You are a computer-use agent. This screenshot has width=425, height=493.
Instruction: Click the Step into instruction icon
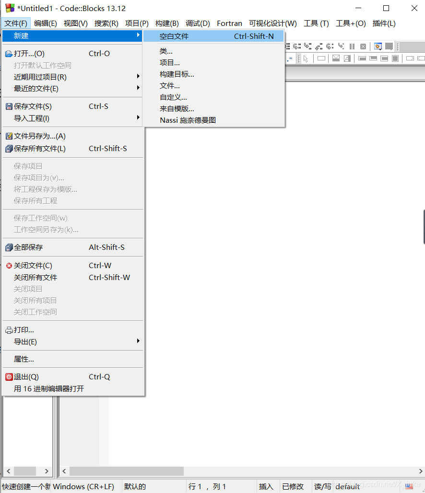click(341, 46)
